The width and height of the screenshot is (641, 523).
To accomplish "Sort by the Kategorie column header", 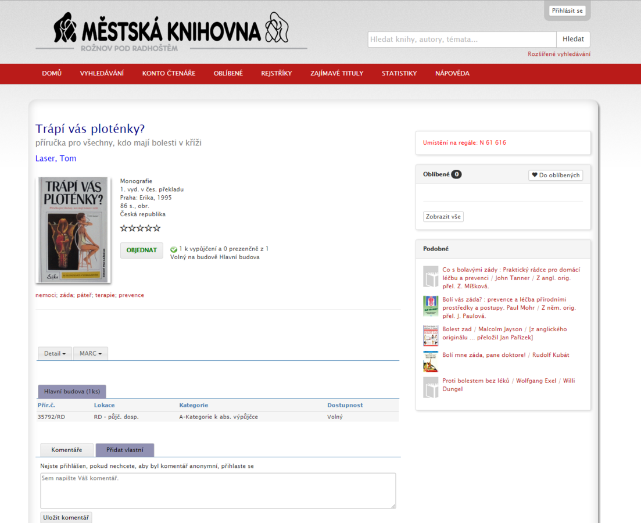I will click(194, 405).
